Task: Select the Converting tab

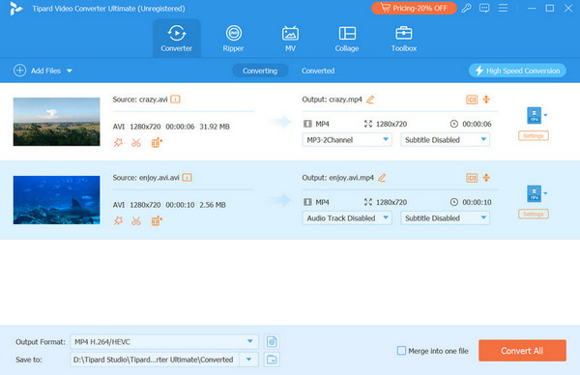Action: pyautogui.click(x=260, y=71)
